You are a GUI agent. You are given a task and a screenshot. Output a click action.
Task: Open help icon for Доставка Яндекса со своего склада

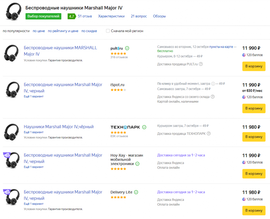click(x=213, y=97)
